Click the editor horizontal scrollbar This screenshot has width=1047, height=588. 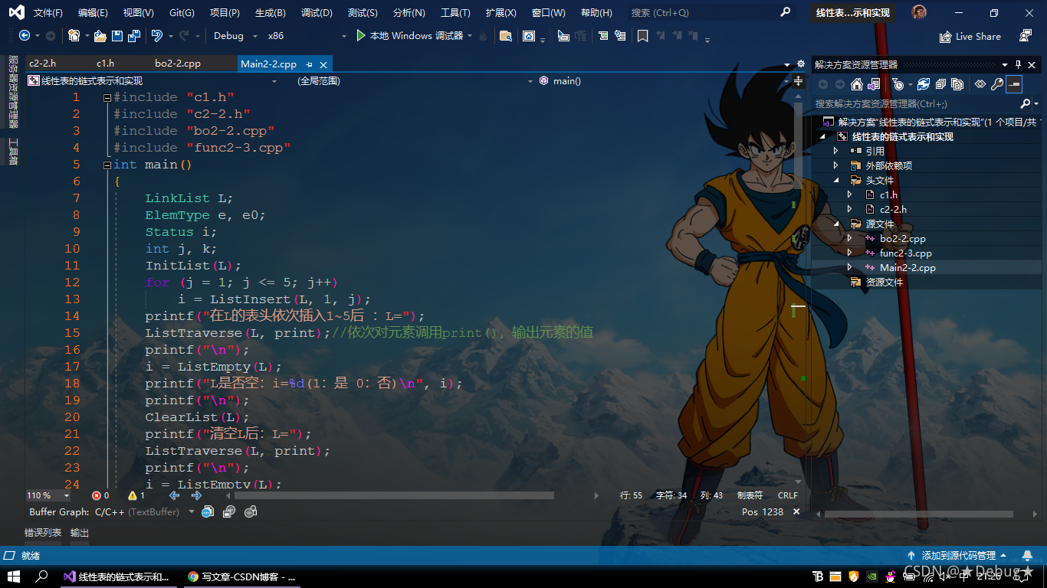[395, 495]
